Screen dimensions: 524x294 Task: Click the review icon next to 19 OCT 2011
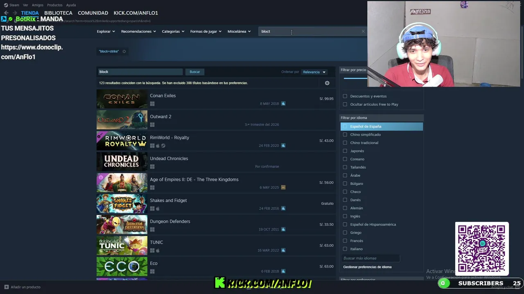point(283,229)
